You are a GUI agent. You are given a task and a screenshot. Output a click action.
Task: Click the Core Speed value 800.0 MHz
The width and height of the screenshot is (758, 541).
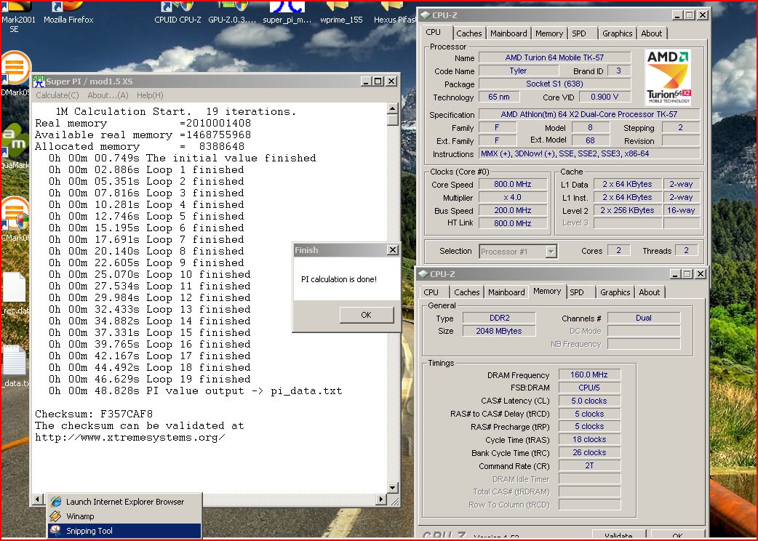(513, 184)
